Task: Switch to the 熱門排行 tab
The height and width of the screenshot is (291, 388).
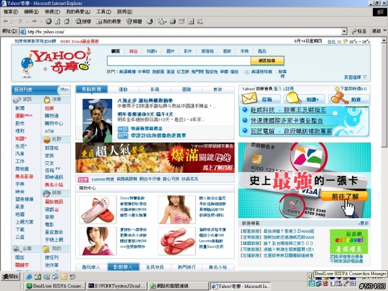Action: tap(186, 267)
